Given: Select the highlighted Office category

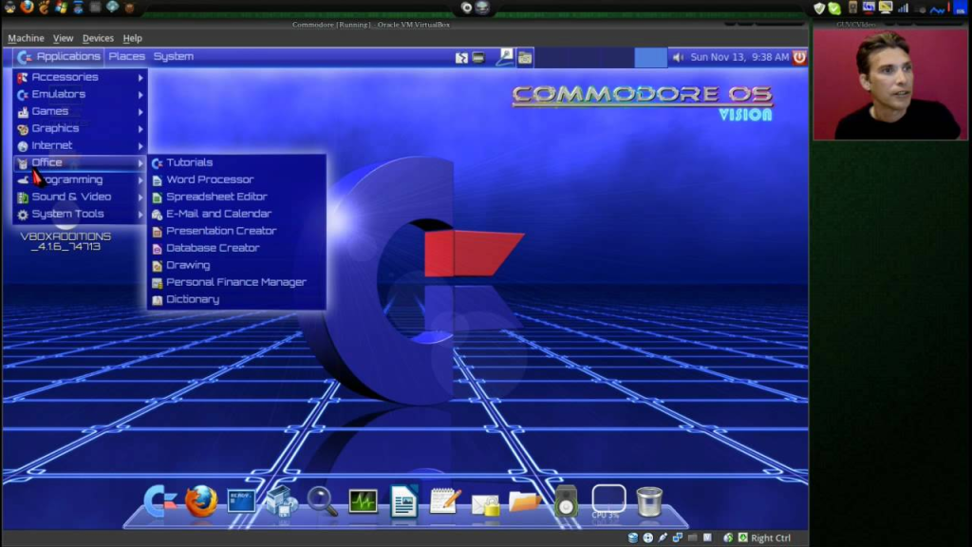Looking at the screenshot, I should click(80, 162).
